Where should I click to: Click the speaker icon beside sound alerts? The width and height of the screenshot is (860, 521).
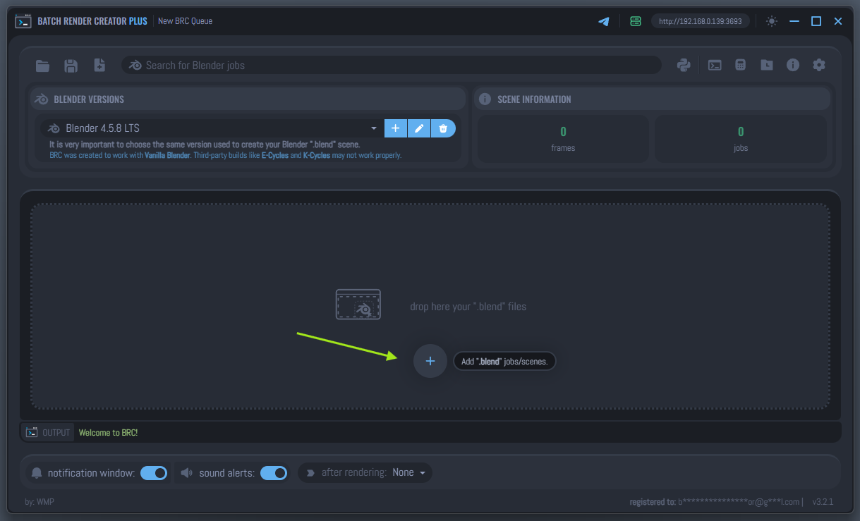pyautogui.click(x=186, y=473)
